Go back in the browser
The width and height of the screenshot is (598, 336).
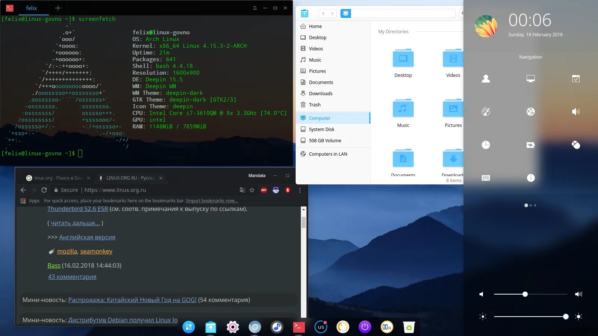23,190
